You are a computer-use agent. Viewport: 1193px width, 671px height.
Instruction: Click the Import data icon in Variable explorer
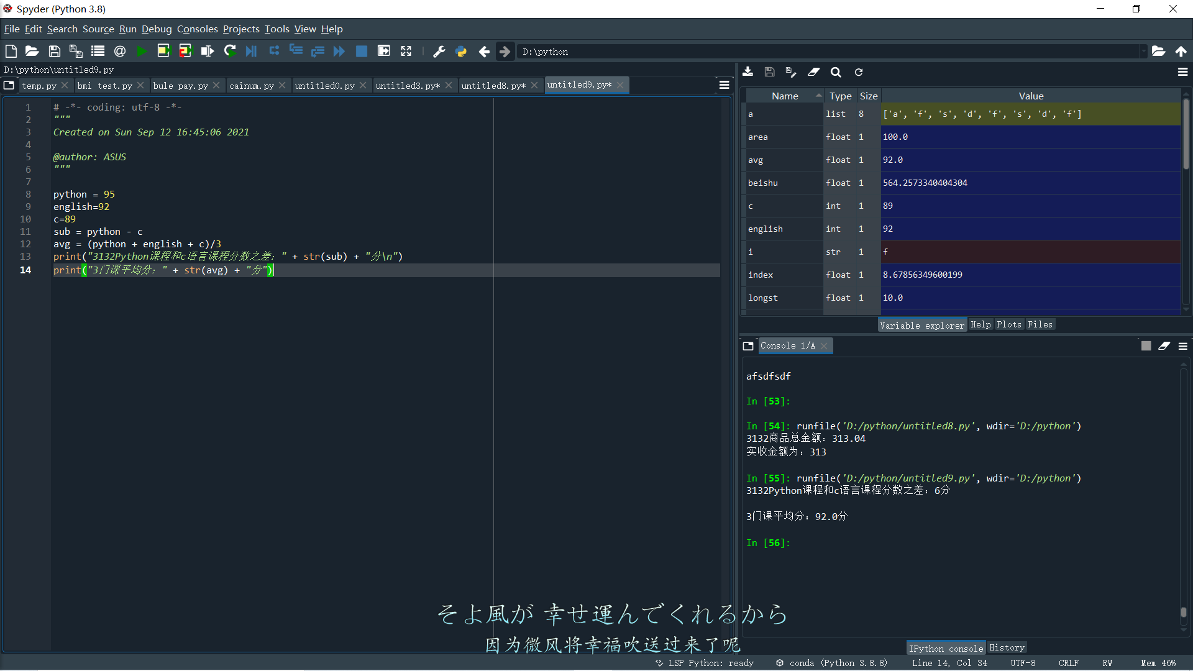(x=748, y=72)
